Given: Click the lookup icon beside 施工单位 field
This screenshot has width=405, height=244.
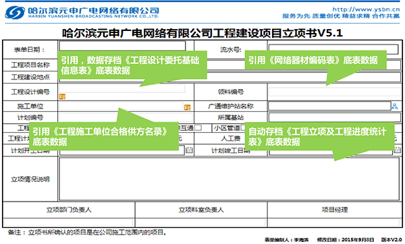Looking at the screenshot, I should (x=188, y=107).
